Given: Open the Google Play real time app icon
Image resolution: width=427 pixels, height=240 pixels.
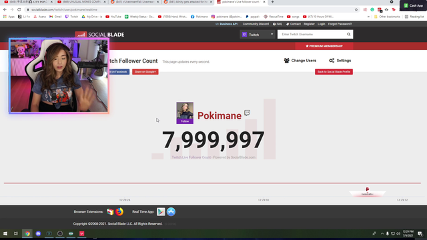Looking at the screenshot, I should click(x=161, y=212).
